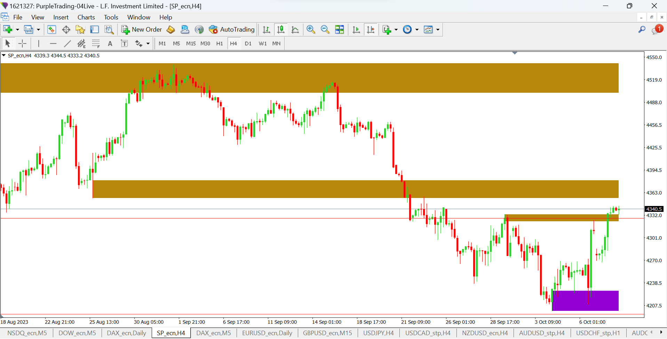
Task: Select the Crosshair tool
Action: coord(22,44)
